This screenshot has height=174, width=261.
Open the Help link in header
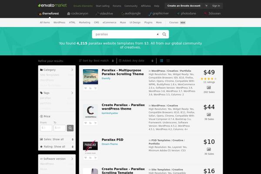coord(157,6)
